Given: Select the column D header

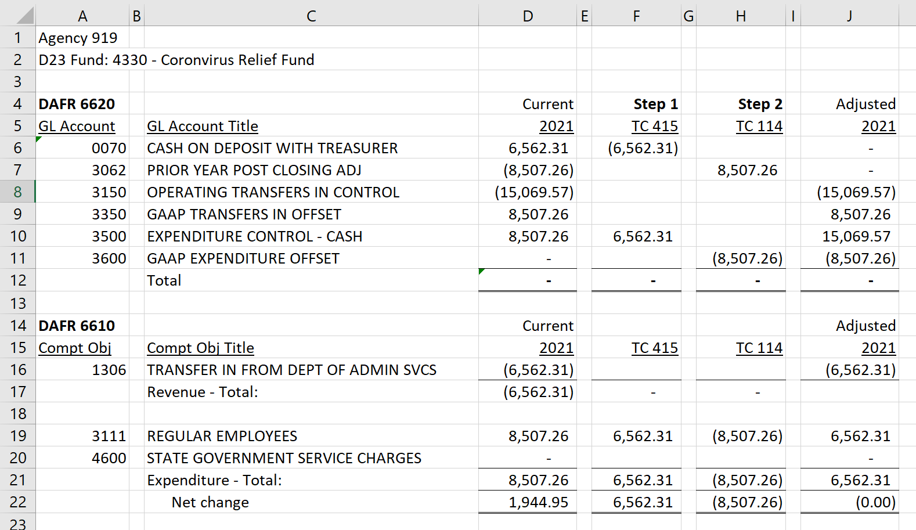Looking at the screenshot, I should pyautogui.click(x=527, y=16).
